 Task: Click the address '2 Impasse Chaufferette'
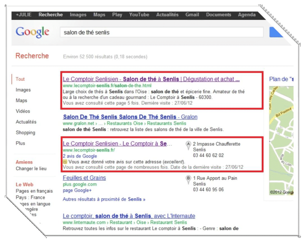[217, 144]
